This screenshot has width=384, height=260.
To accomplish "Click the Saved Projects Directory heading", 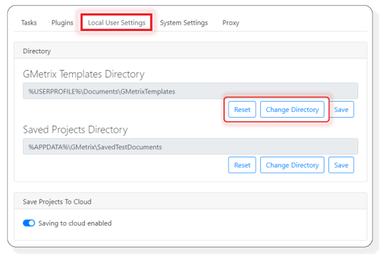I will [x=76, y=129].
